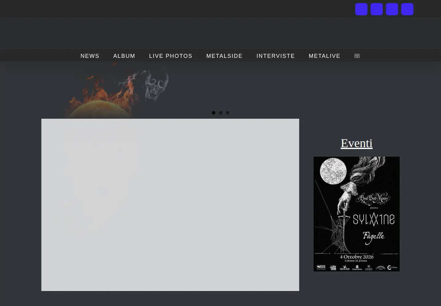441x306 pixels.
Task: Open the NEWS section
Action: [x=90, y=56]
